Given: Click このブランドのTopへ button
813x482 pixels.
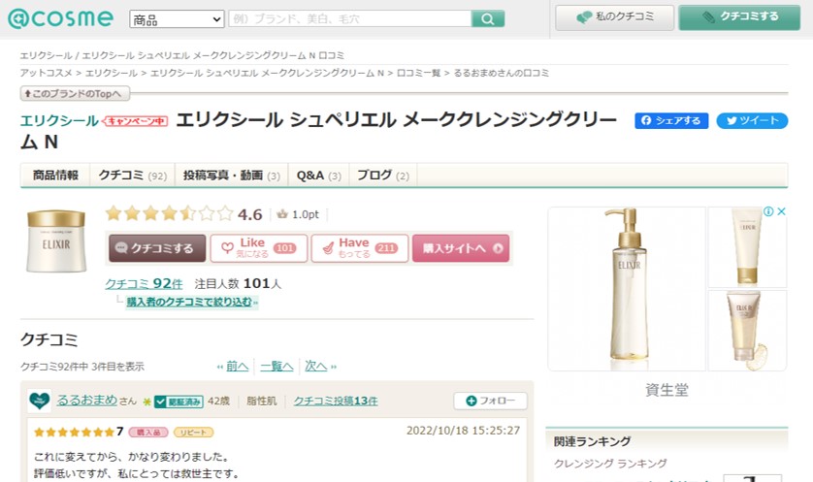Looking at the screenshot, I should pos(75,94).
